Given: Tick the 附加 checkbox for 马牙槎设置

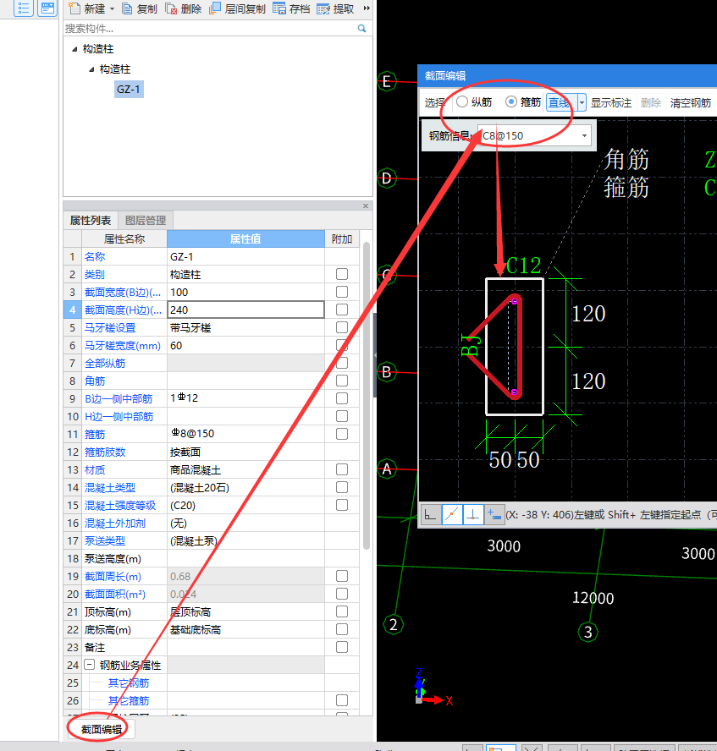Looking at the screenshot, I should click(342, 327).
